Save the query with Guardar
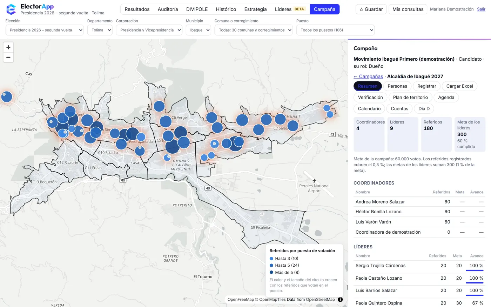The height and width of the screenshot is (307, 491). pos(371,9)
